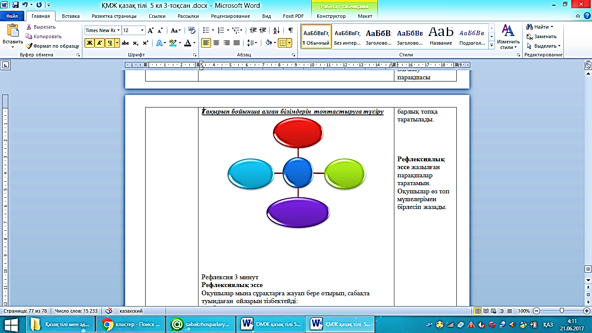Toggle italic К formatting
Viewport: 592px width, 333px height.
click(x=99, y=43)
